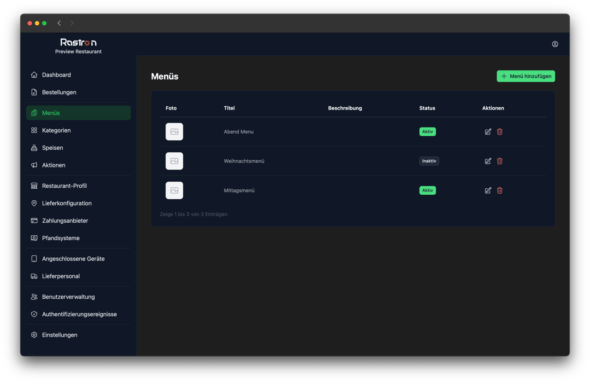Click the Aktiv badge for Abend Menu

click(427, 132)
